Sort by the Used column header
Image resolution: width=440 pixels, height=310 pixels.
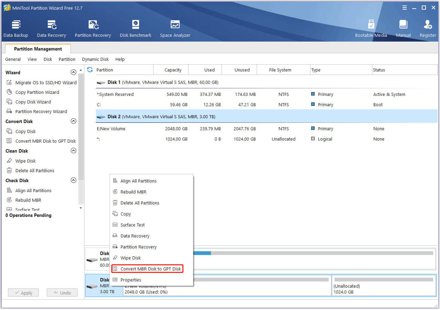(x=205, y=70)
